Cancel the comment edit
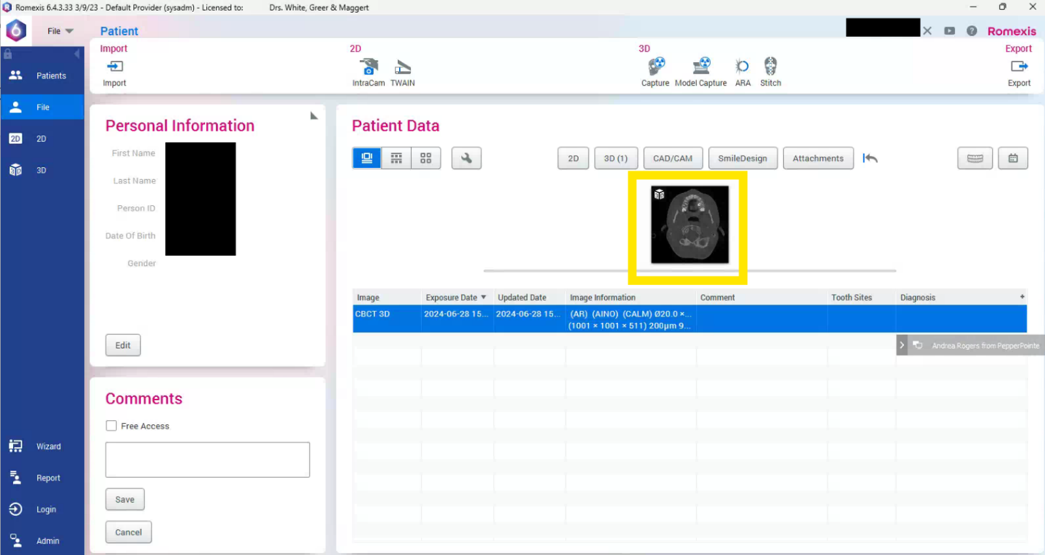Viewport: 1045px width, 555px height. [x=129, y=532]
